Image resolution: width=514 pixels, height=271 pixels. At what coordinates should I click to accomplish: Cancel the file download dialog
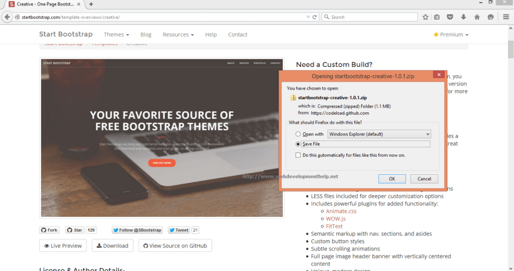[x=424, y=179]
